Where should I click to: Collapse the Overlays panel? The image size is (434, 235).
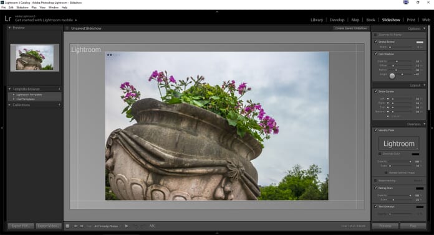point(424,124)
